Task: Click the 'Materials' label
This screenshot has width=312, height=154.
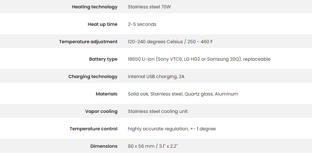Action: pos(106,94)
